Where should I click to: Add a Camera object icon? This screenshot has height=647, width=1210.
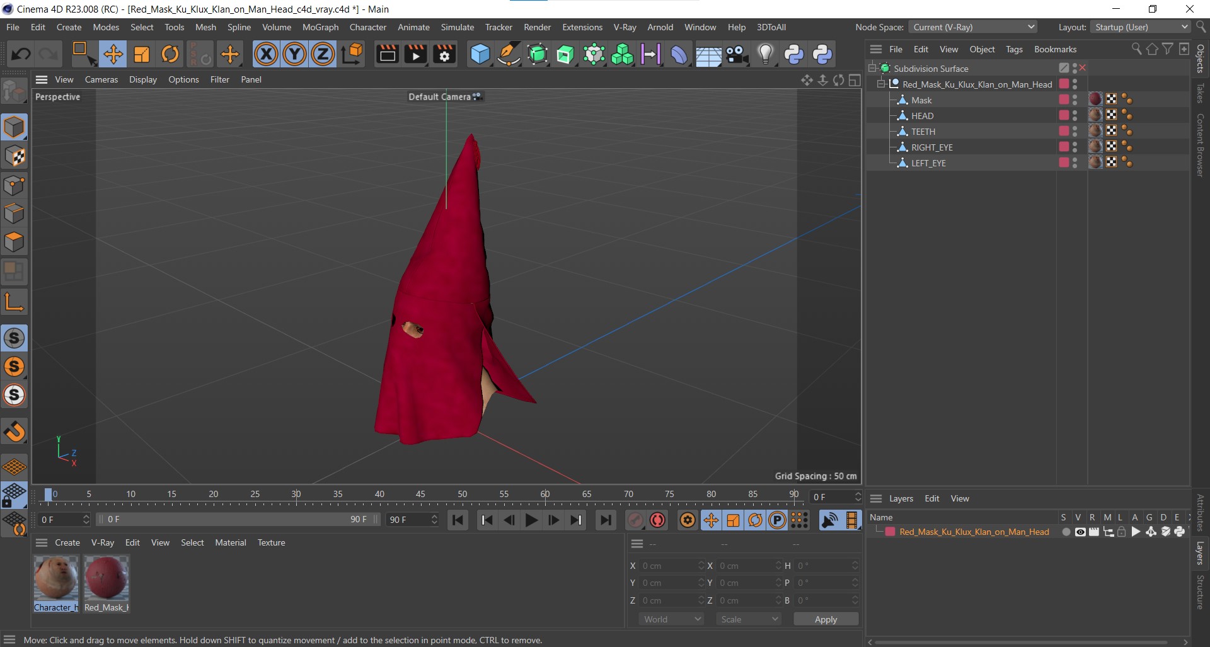click(x=737, y=54)
